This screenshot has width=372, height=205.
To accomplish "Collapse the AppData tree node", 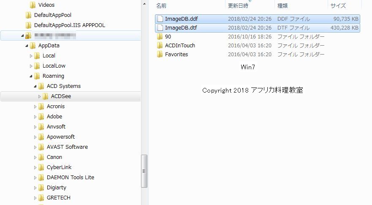I will click(x=27, y=46).
